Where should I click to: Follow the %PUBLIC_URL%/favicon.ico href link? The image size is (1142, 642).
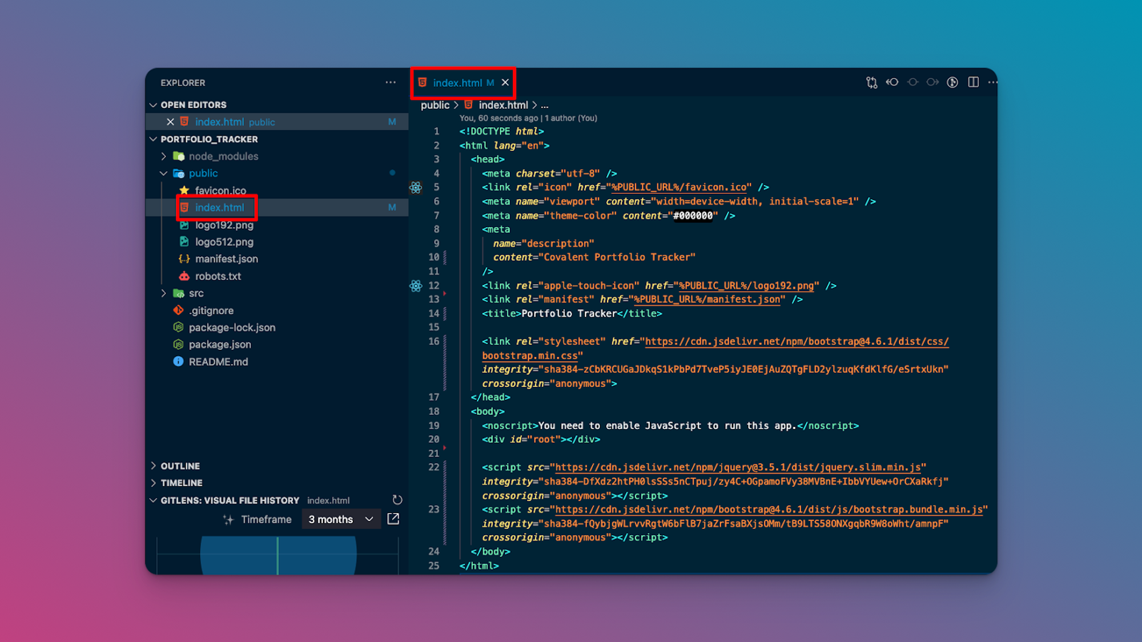tap(679, 187)
